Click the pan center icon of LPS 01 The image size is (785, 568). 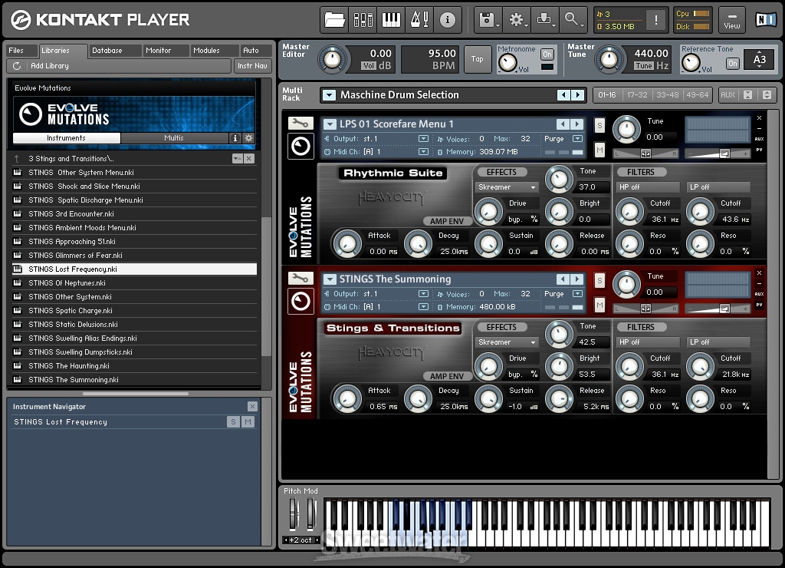tap(645, 154)
